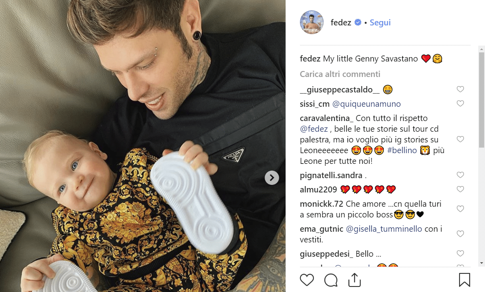The height and width of the screenshot is (292, 485).
Task: Open the #bellino hashtag
Action: tap(402, 151)
